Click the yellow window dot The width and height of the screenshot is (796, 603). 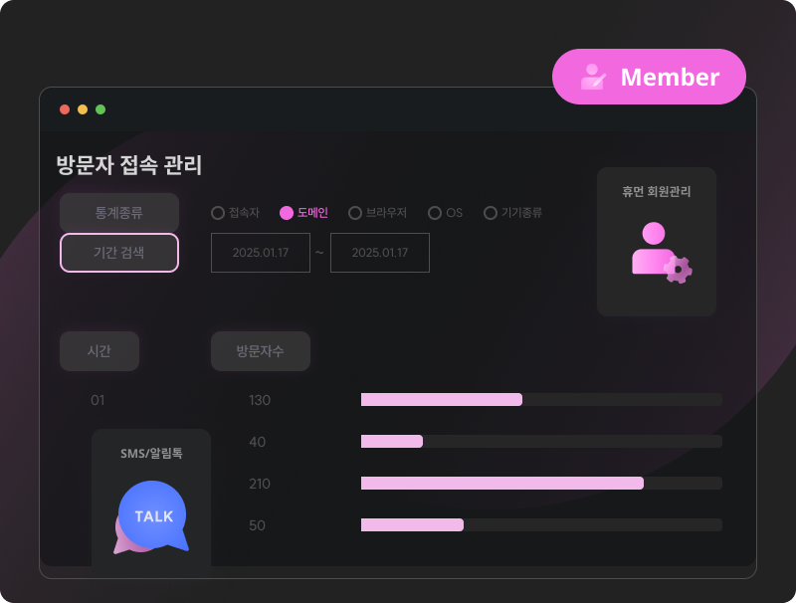coord(83,109)
